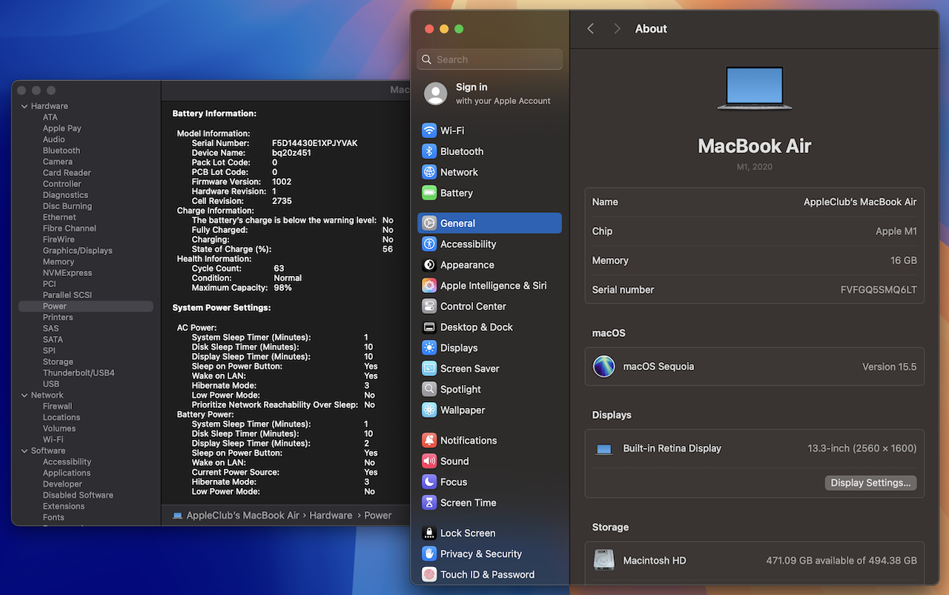The image size is (949, 595).
Task: Click the Spotlight magnifier icon
Action: 429,389
